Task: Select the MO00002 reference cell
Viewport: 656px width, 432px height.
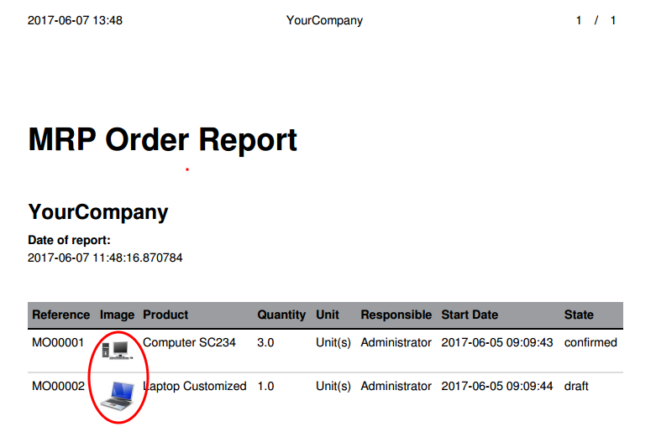Action: 58,386
